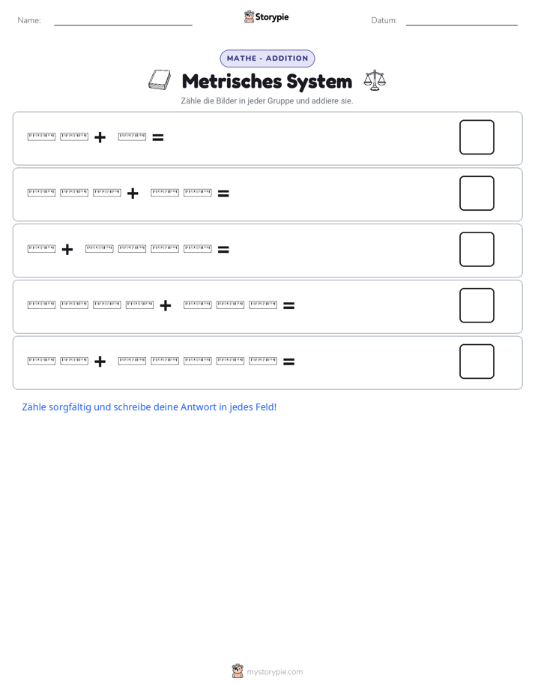Click the answer box in fourth row
This screenshot has width=535, height=693.
coord(477,305)
